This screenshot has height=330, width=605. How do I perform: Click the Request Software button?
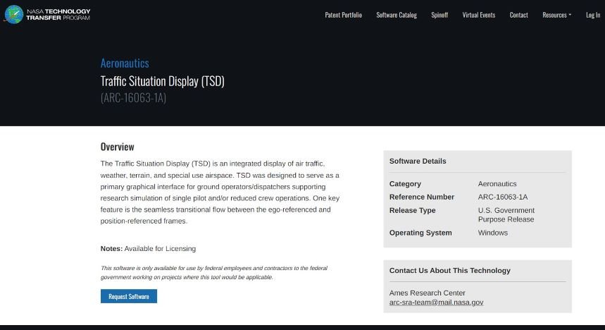[129, 296]
